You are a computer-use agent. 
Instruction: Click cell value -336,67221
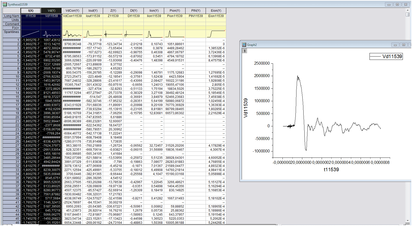point(113,206)
